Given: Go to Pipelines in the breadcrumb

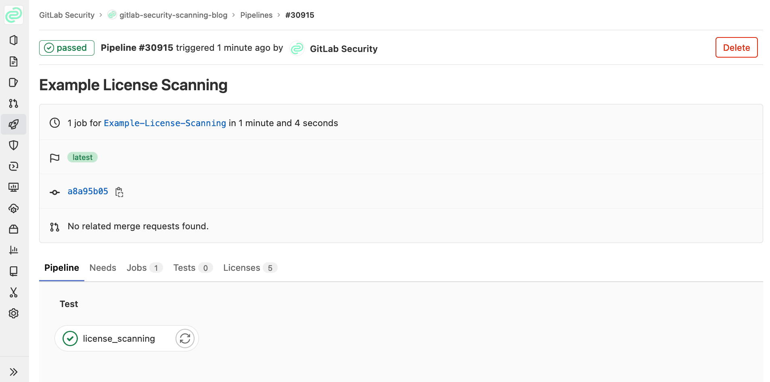Looking at the screenshot, I should pos(256,15).
